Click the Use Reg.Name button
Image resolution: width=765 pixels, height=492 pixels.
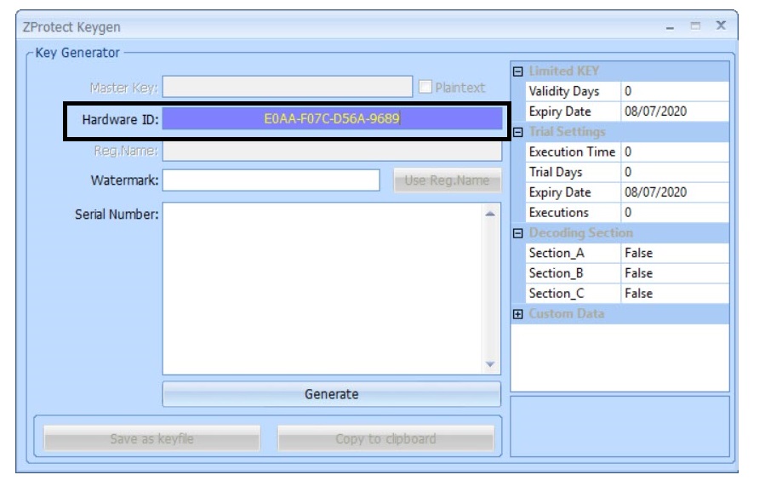coord(447,180)
